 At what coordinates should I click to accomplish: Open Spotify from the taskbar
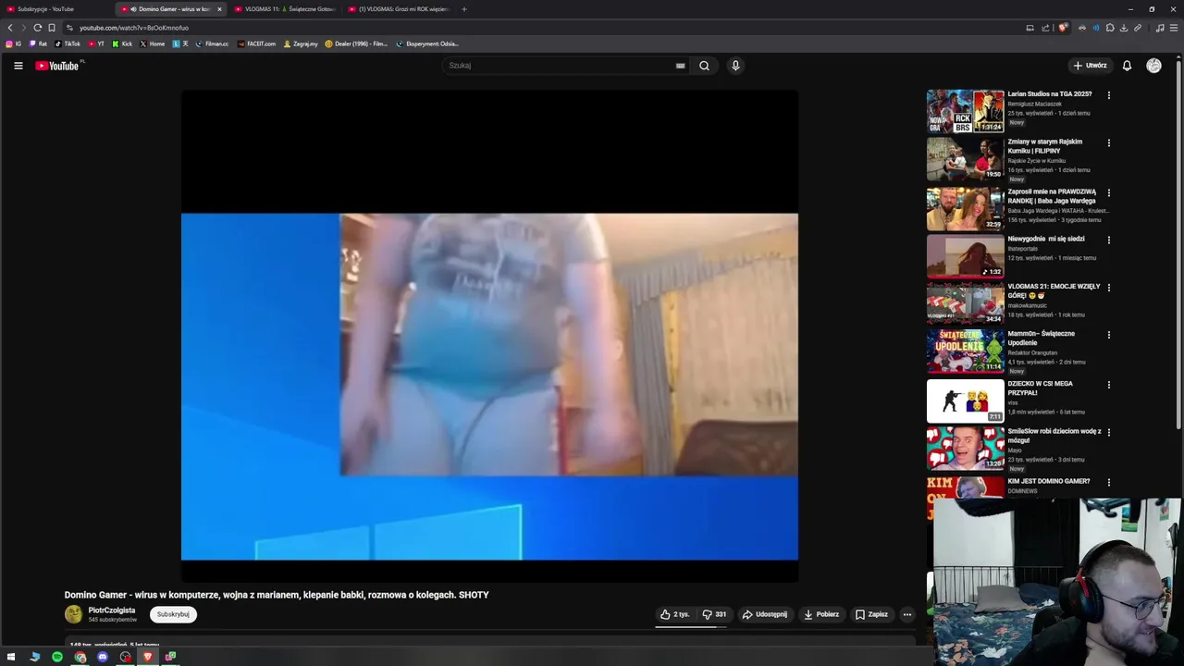[x=57, y=657]
